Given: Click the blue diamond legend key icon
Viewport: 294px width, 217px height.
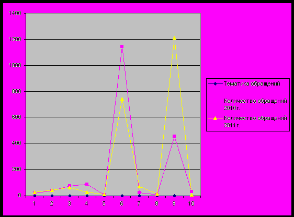Looking at the screenshot, I should click(x=215, y=84).
